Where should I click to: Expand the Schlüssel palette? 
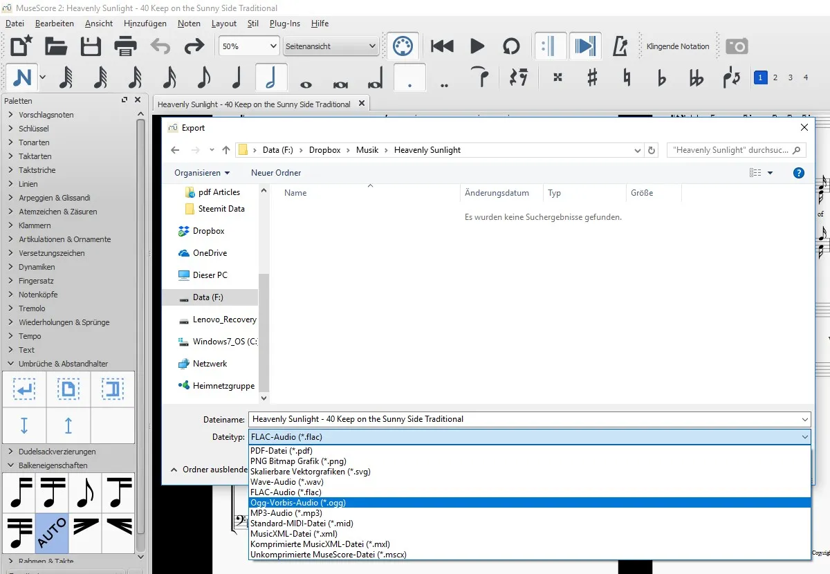(34, 129)
